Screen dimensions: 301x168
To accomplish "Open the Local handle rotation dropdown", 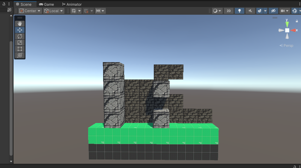I will point(54,11).
